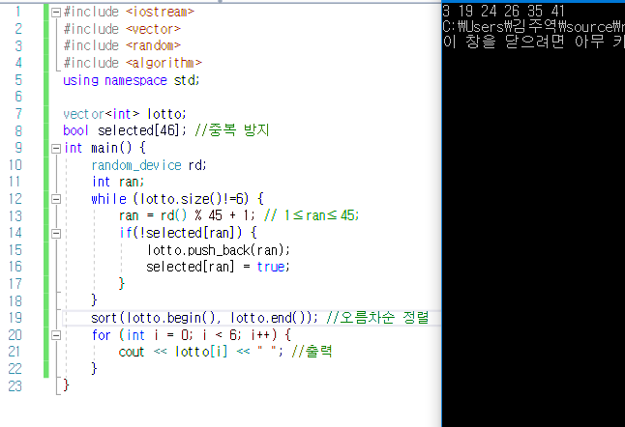The width and height of the screenshot is (625, 427).
Task: Click 'if(!selected[ran])' condition
Action: tap(181, 233)
